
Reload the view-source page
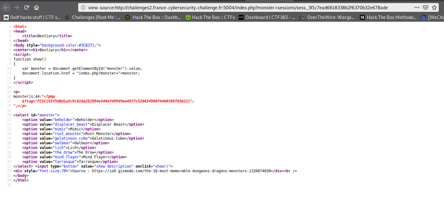(27, 7)
